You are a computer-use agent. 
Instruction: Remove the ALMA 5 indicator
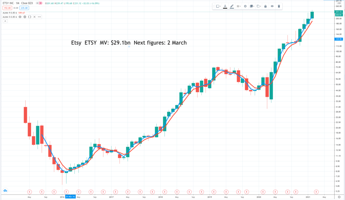[x=35, y=17]
